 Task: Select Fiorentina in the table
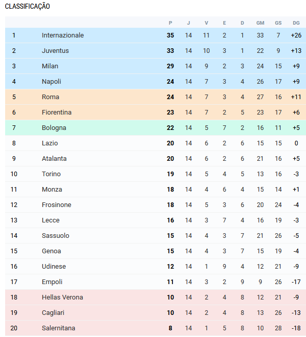pyautogui.click(x=56, y=113)
